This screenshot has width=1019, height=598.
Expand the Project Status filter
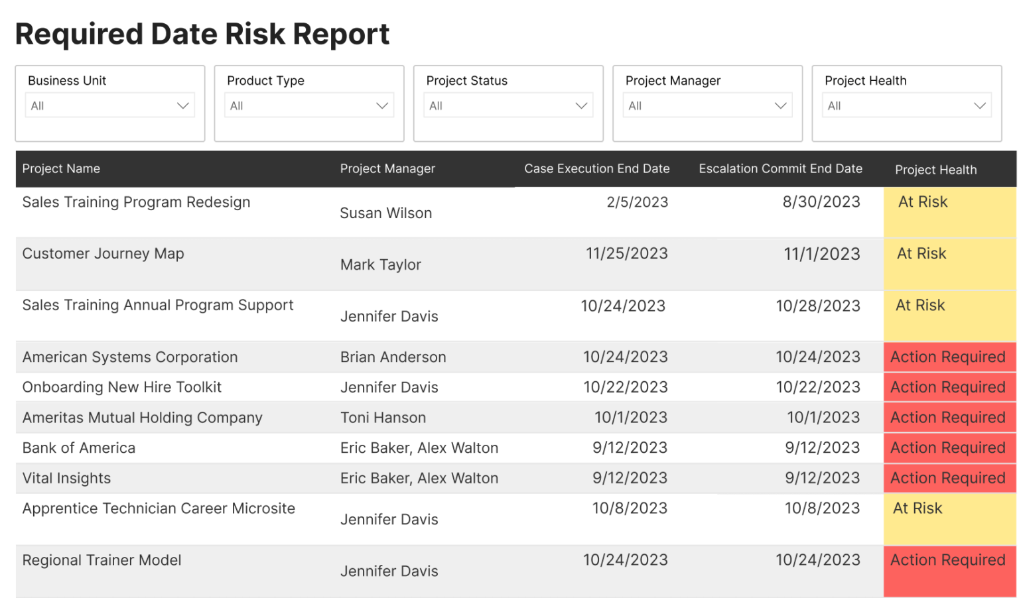[508, 105]
